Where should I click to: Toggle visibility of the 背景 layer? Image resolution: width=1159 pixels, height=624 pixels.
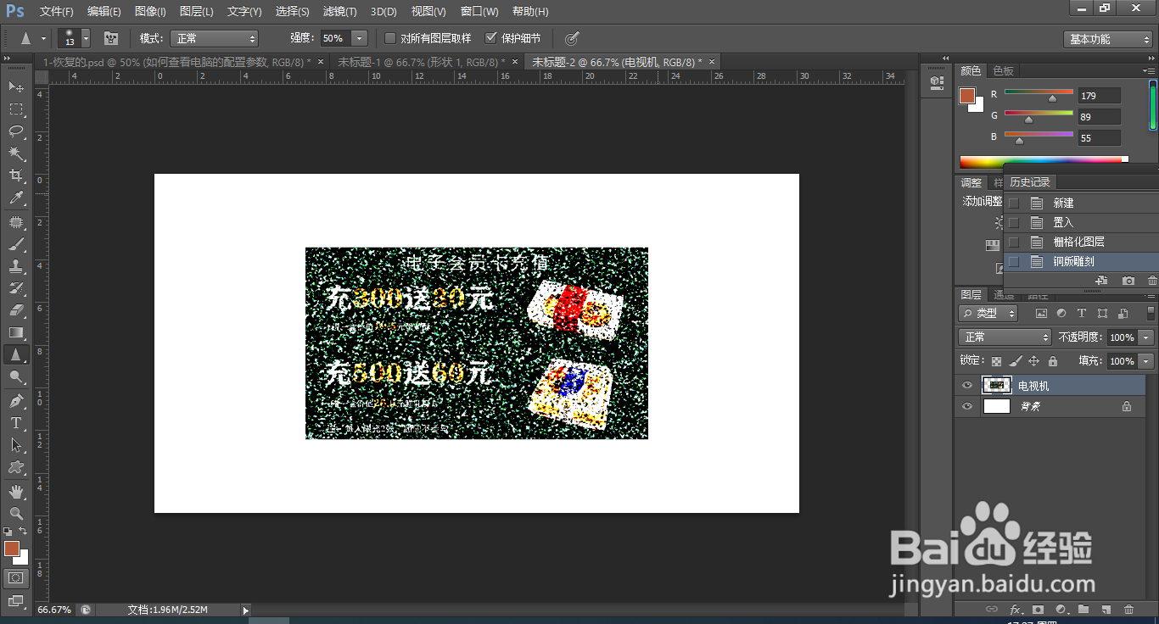[967, 406]
